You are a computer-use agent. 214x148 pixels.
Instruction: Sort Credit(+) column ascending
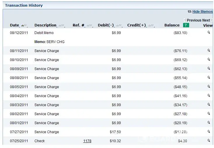(x=149, y=26)
